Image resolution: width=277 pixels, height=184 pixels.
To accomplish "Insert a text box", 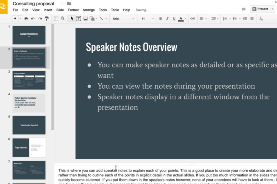I will pos(79,19).
